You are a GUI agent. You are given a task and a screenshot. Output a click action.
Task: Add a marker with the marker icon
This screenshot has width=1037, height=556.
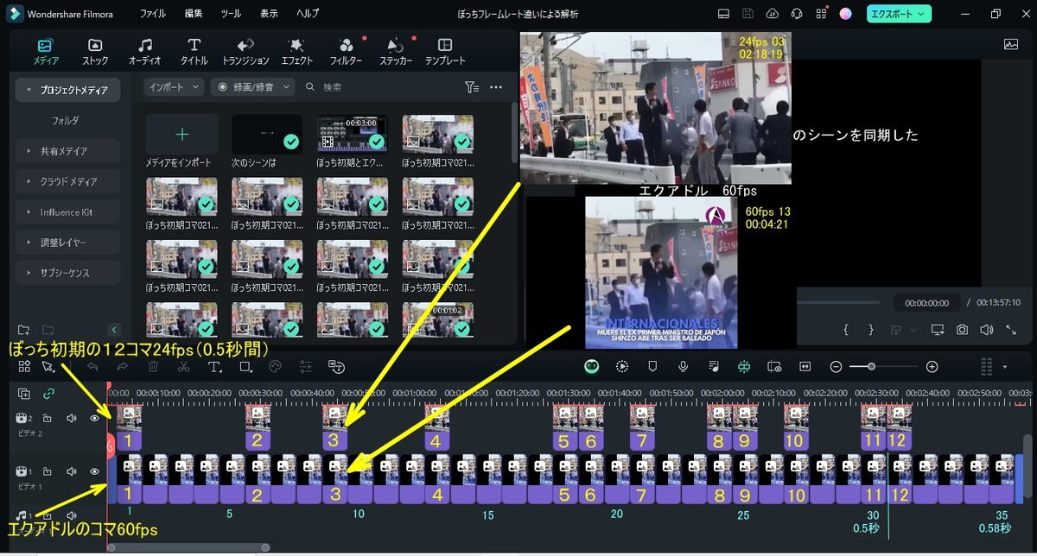point(652,366)
